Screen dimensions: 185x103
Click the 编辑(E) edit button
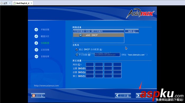click(132, 31)
